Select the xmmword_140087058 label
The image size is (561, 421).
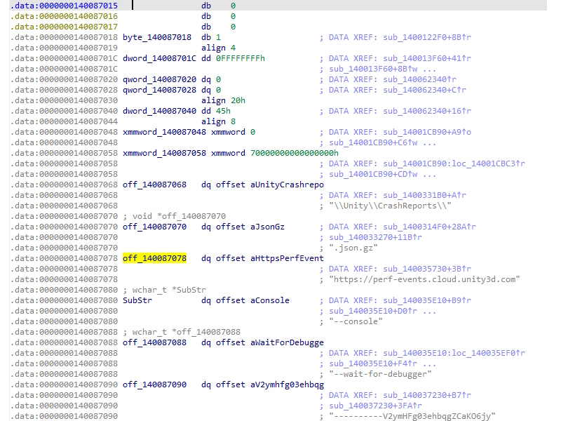[x=164, y=153]
